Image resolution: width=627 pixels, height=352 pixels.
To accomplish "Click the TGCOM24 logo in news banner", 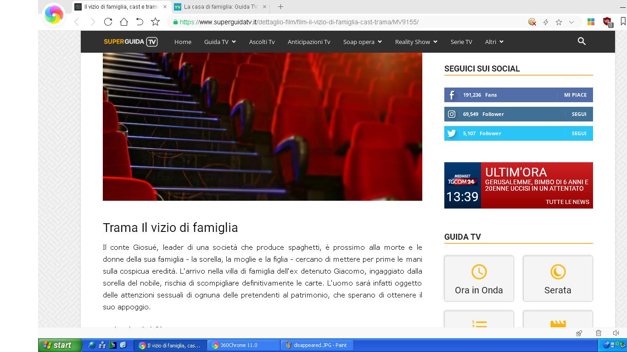I will click(462, 180).
